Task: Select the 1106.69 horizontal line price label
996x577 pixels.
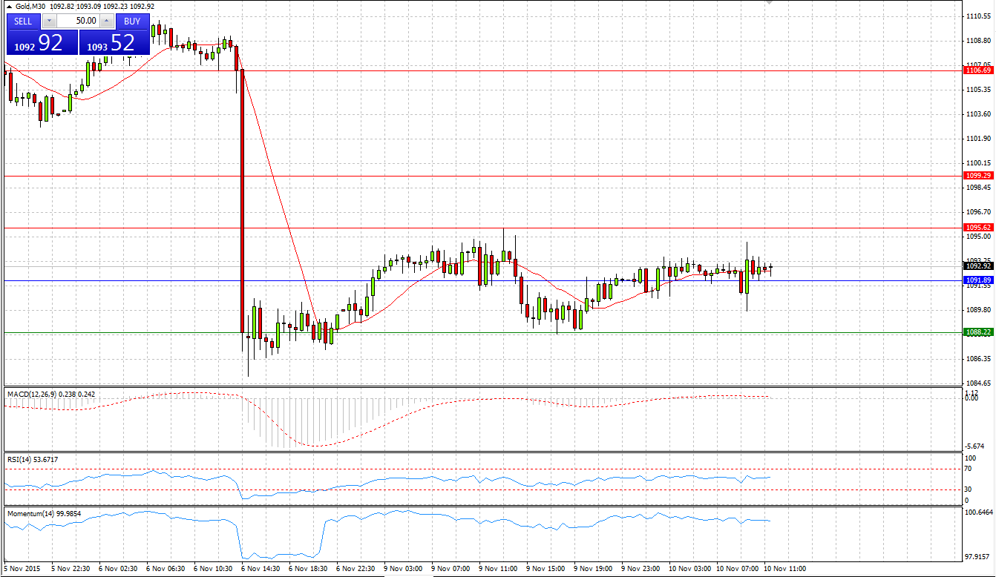Action: tap(978, 70)
